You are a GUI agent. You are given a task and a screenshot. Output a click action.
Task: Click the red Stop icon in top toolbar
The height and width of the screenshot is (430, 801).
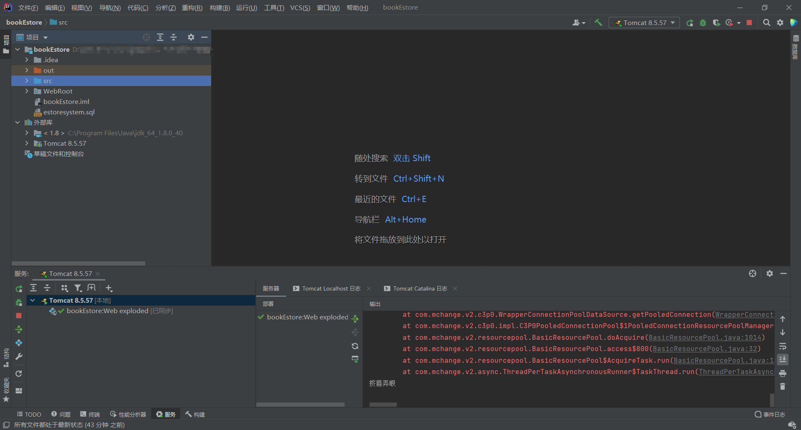click(x=749, y=23)
